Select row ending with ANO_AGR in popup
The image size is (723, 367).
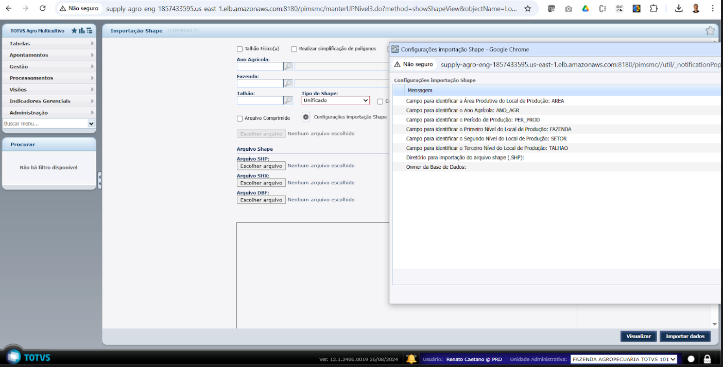point(557,110)
